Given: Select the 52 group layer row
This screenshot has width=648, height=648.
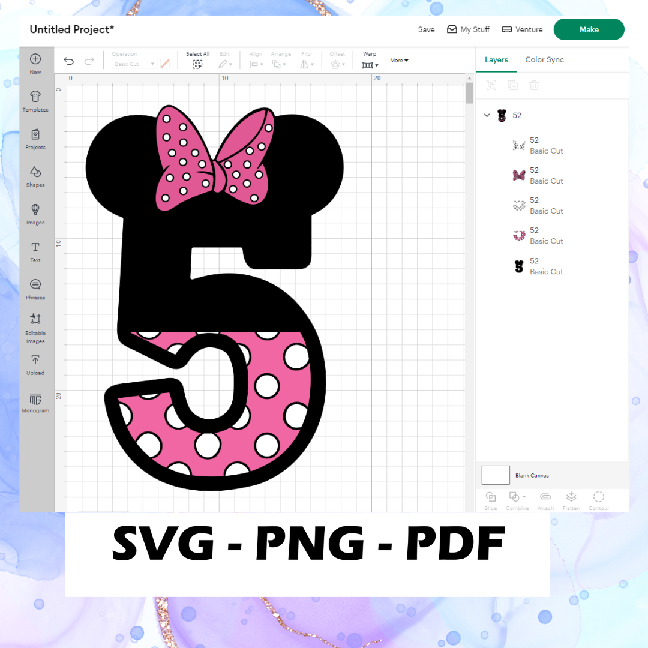Looking at the screenshot, I should [552, 115].
